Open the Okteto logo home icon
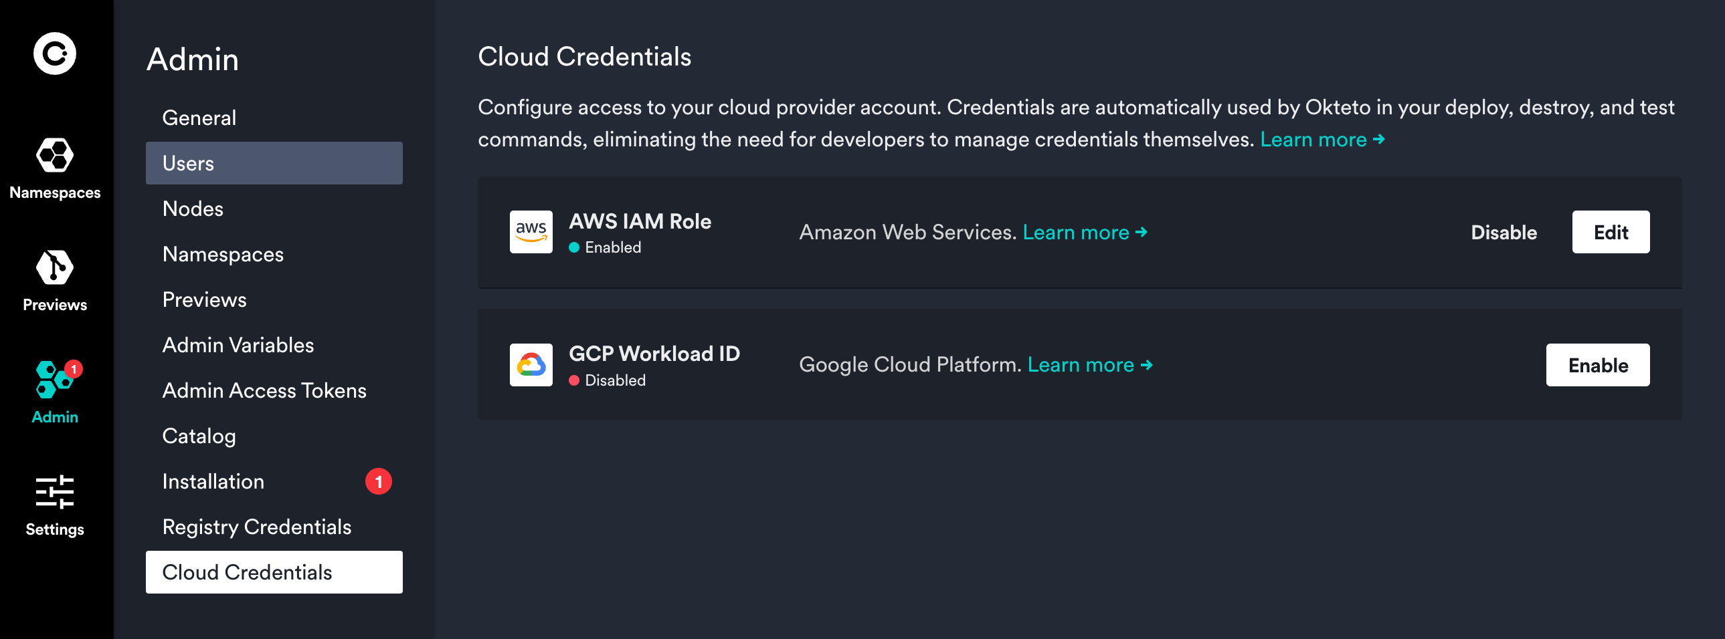Viewport: 1725px width, 639px height. click(x=54, y=53)
